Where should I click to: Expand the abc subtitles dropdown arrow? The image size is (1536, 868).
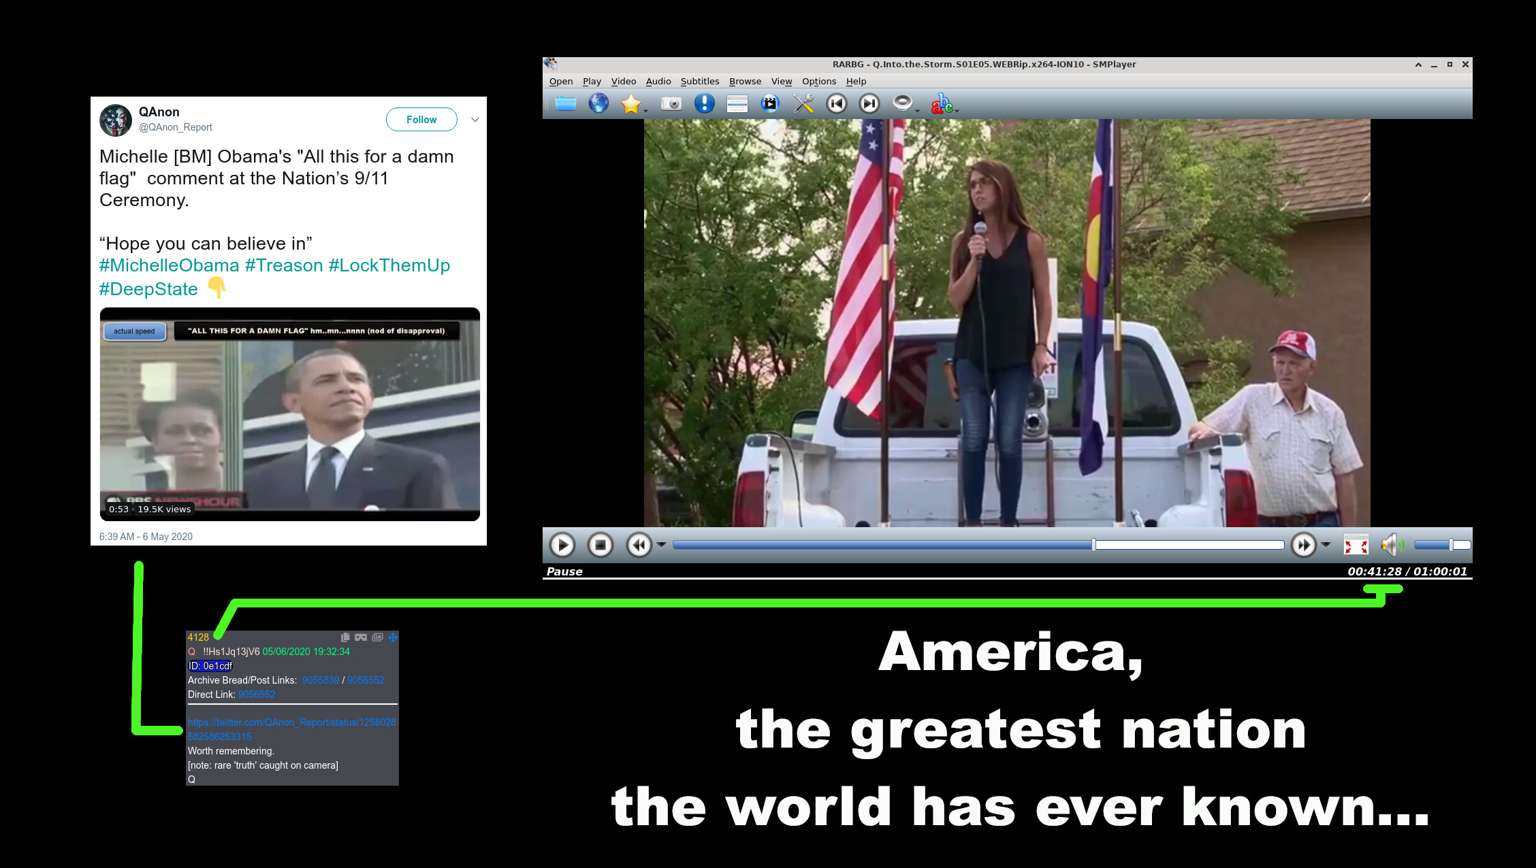coord(957,110)
